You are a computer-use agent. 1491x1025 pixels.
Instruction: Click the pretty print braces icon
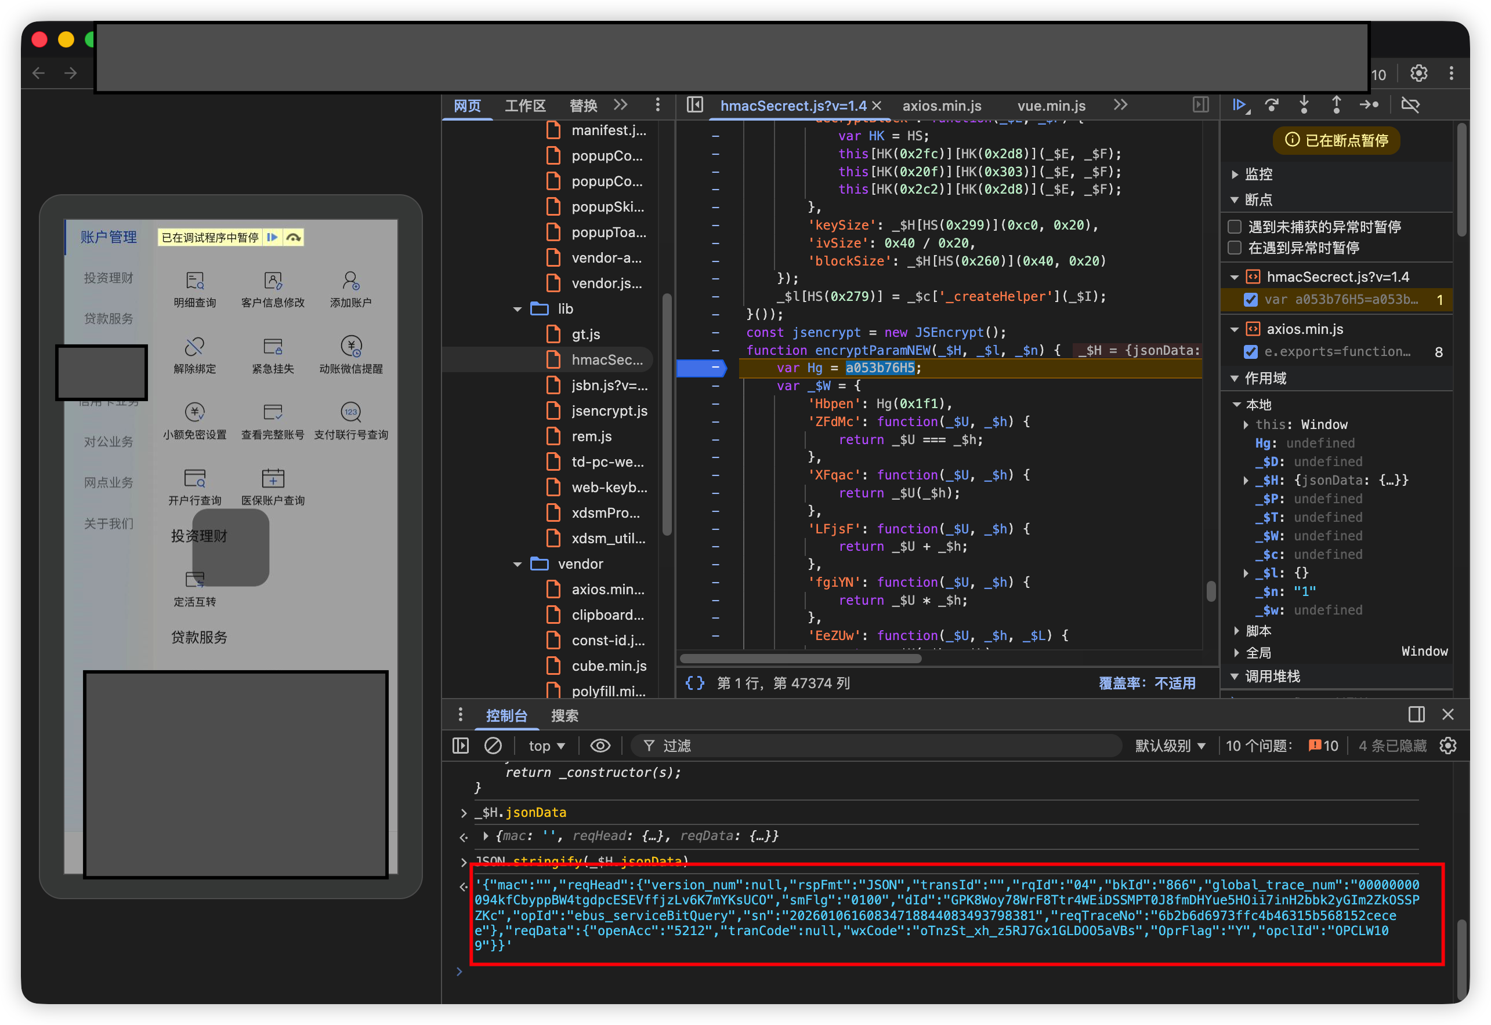(694, 683)
